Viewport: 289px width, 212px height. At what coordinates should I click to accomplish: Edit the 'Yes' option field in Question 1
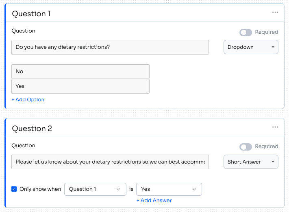point(80,86)
